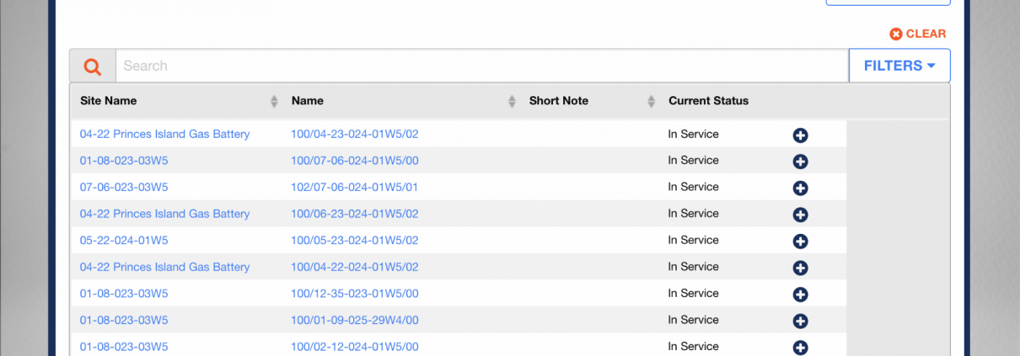Click plus icon for 100/04-23-024-01W5/02 row
This screenshot has height=356, width=1020.
(x=800, y=135)
